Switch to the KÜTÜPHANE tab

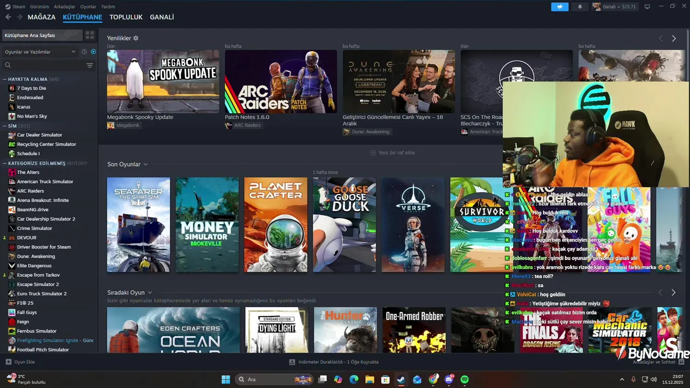pyautogui.click(x=82, y=17)
